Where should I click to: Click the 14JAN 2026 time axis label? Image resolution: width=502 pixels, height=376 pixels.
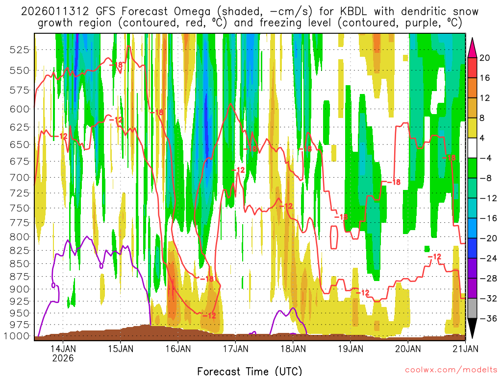[x=63, y=353]
